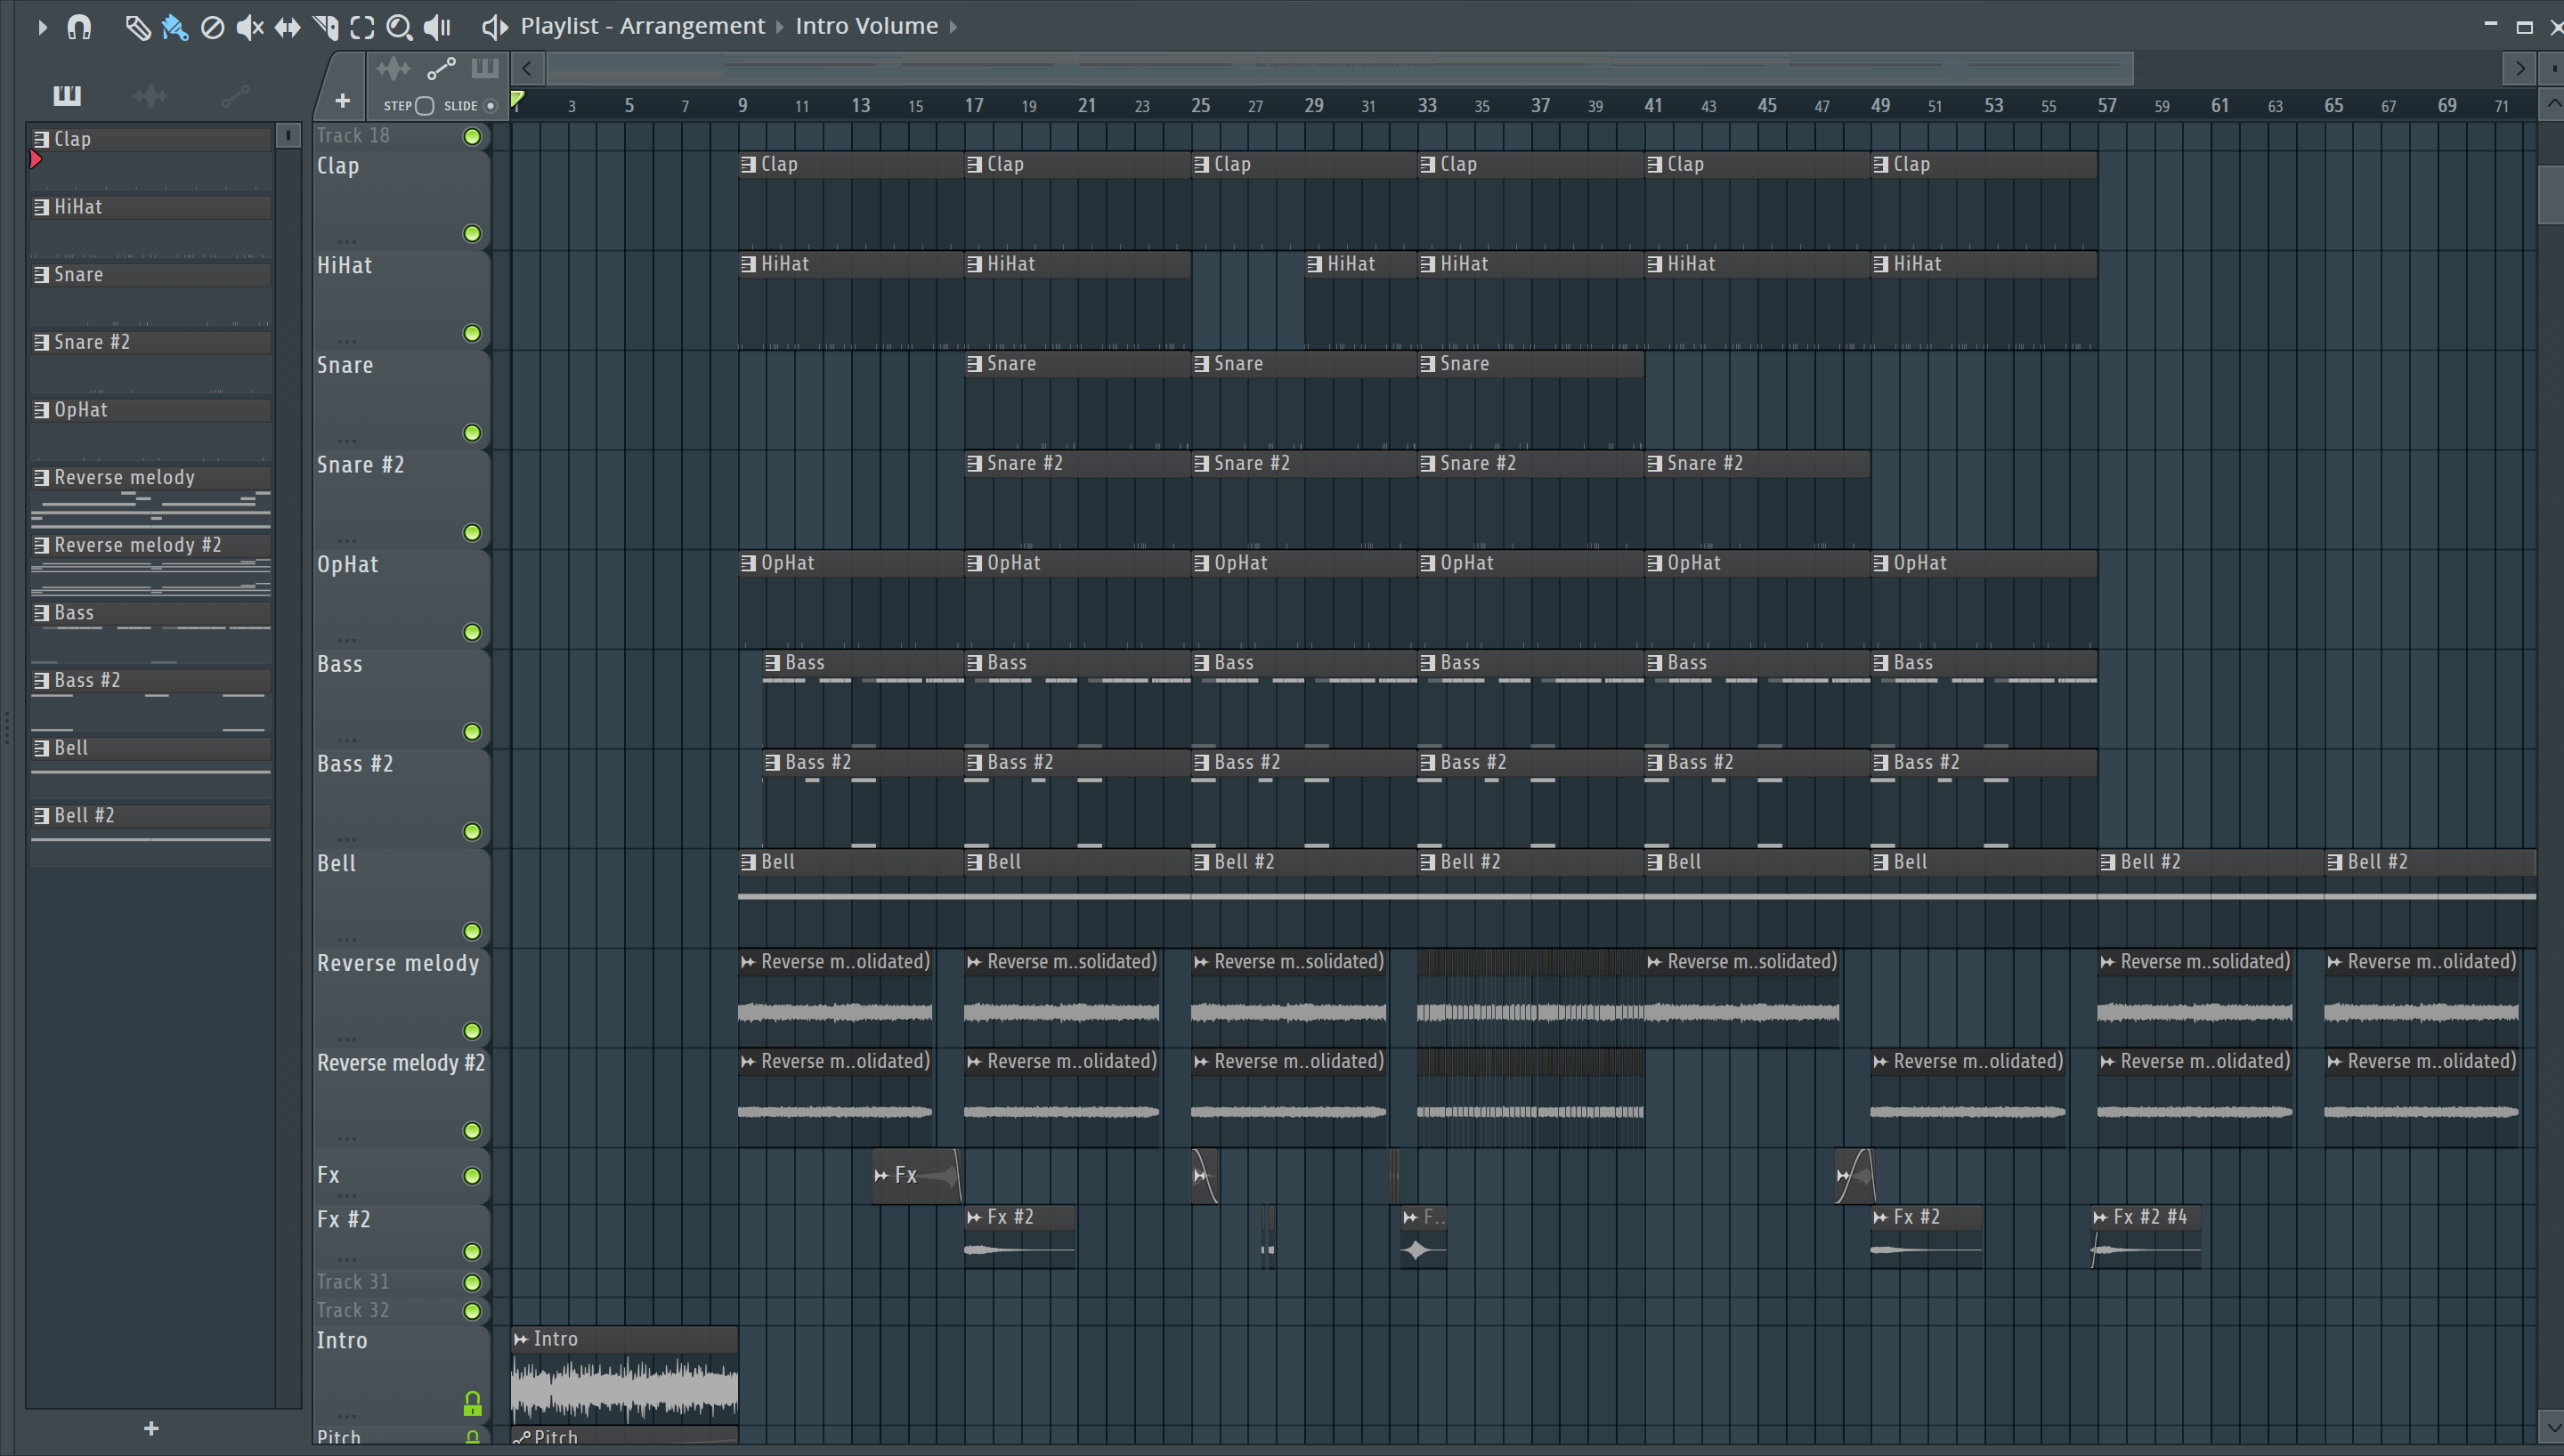Mute the Bell track
This screenshot has height=1456, width=2564.
click(472, 932)
